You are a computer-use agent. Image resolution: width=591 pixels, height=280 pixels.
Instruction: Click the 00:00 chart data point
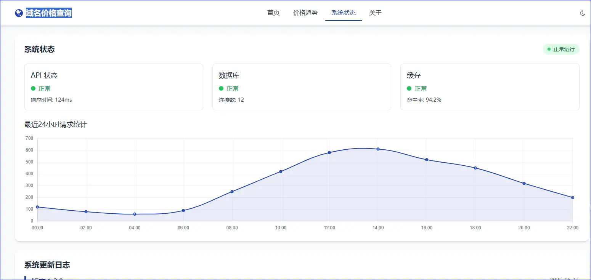pyautogui.click(x=37, y=207)
